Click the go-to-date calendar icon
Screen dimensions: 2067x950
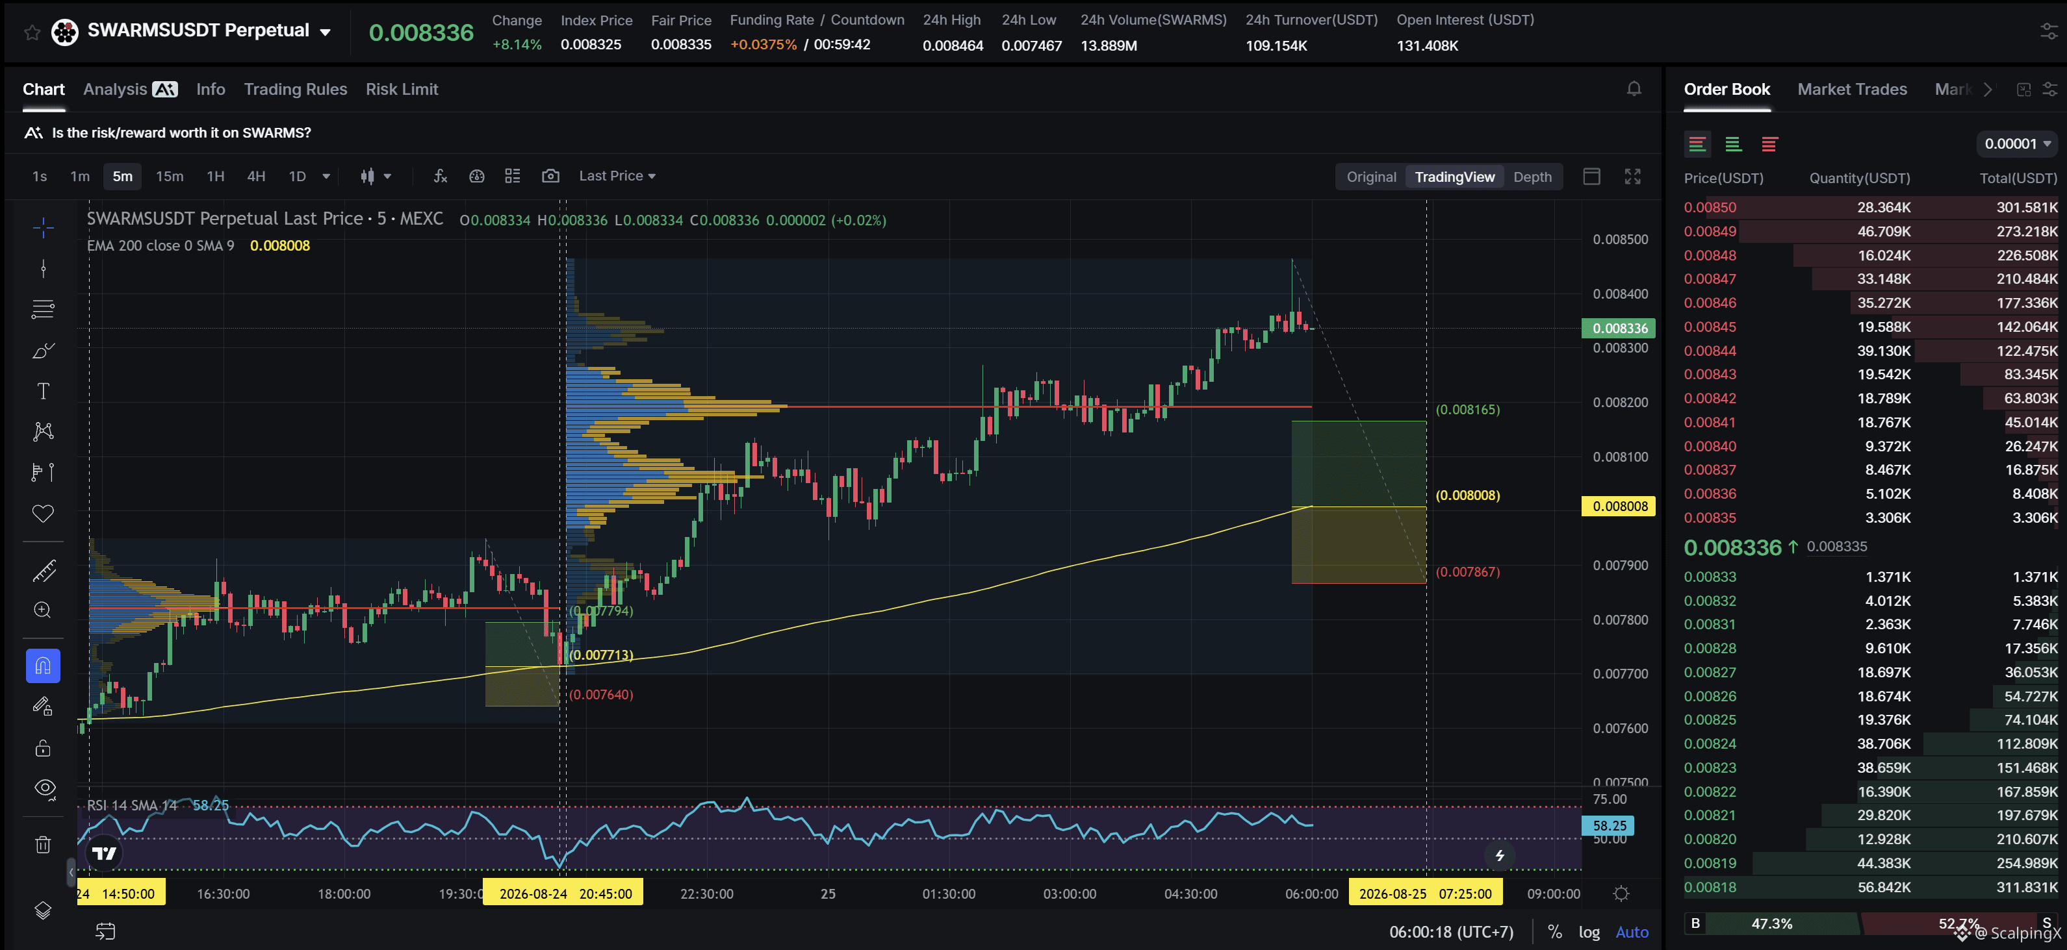click(105, 932)
